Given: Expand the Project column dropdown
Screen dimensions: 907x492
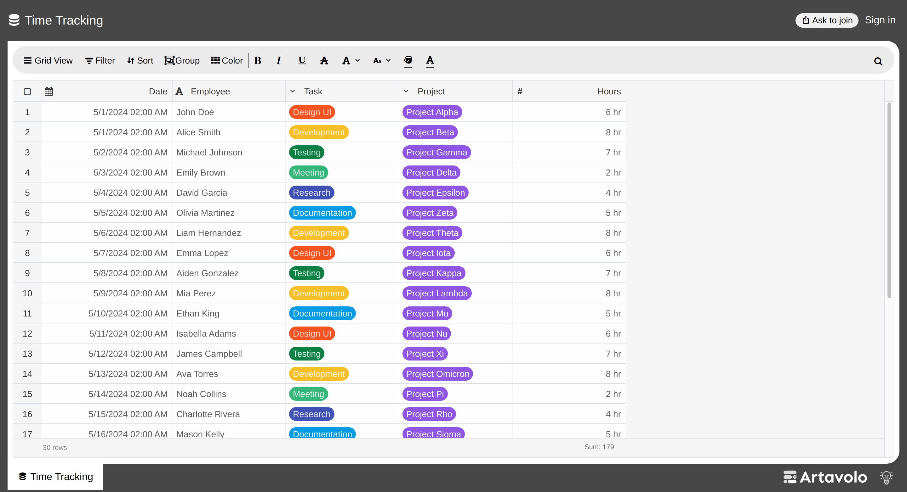Looking at the screenshot, I should tap(406, 92).
